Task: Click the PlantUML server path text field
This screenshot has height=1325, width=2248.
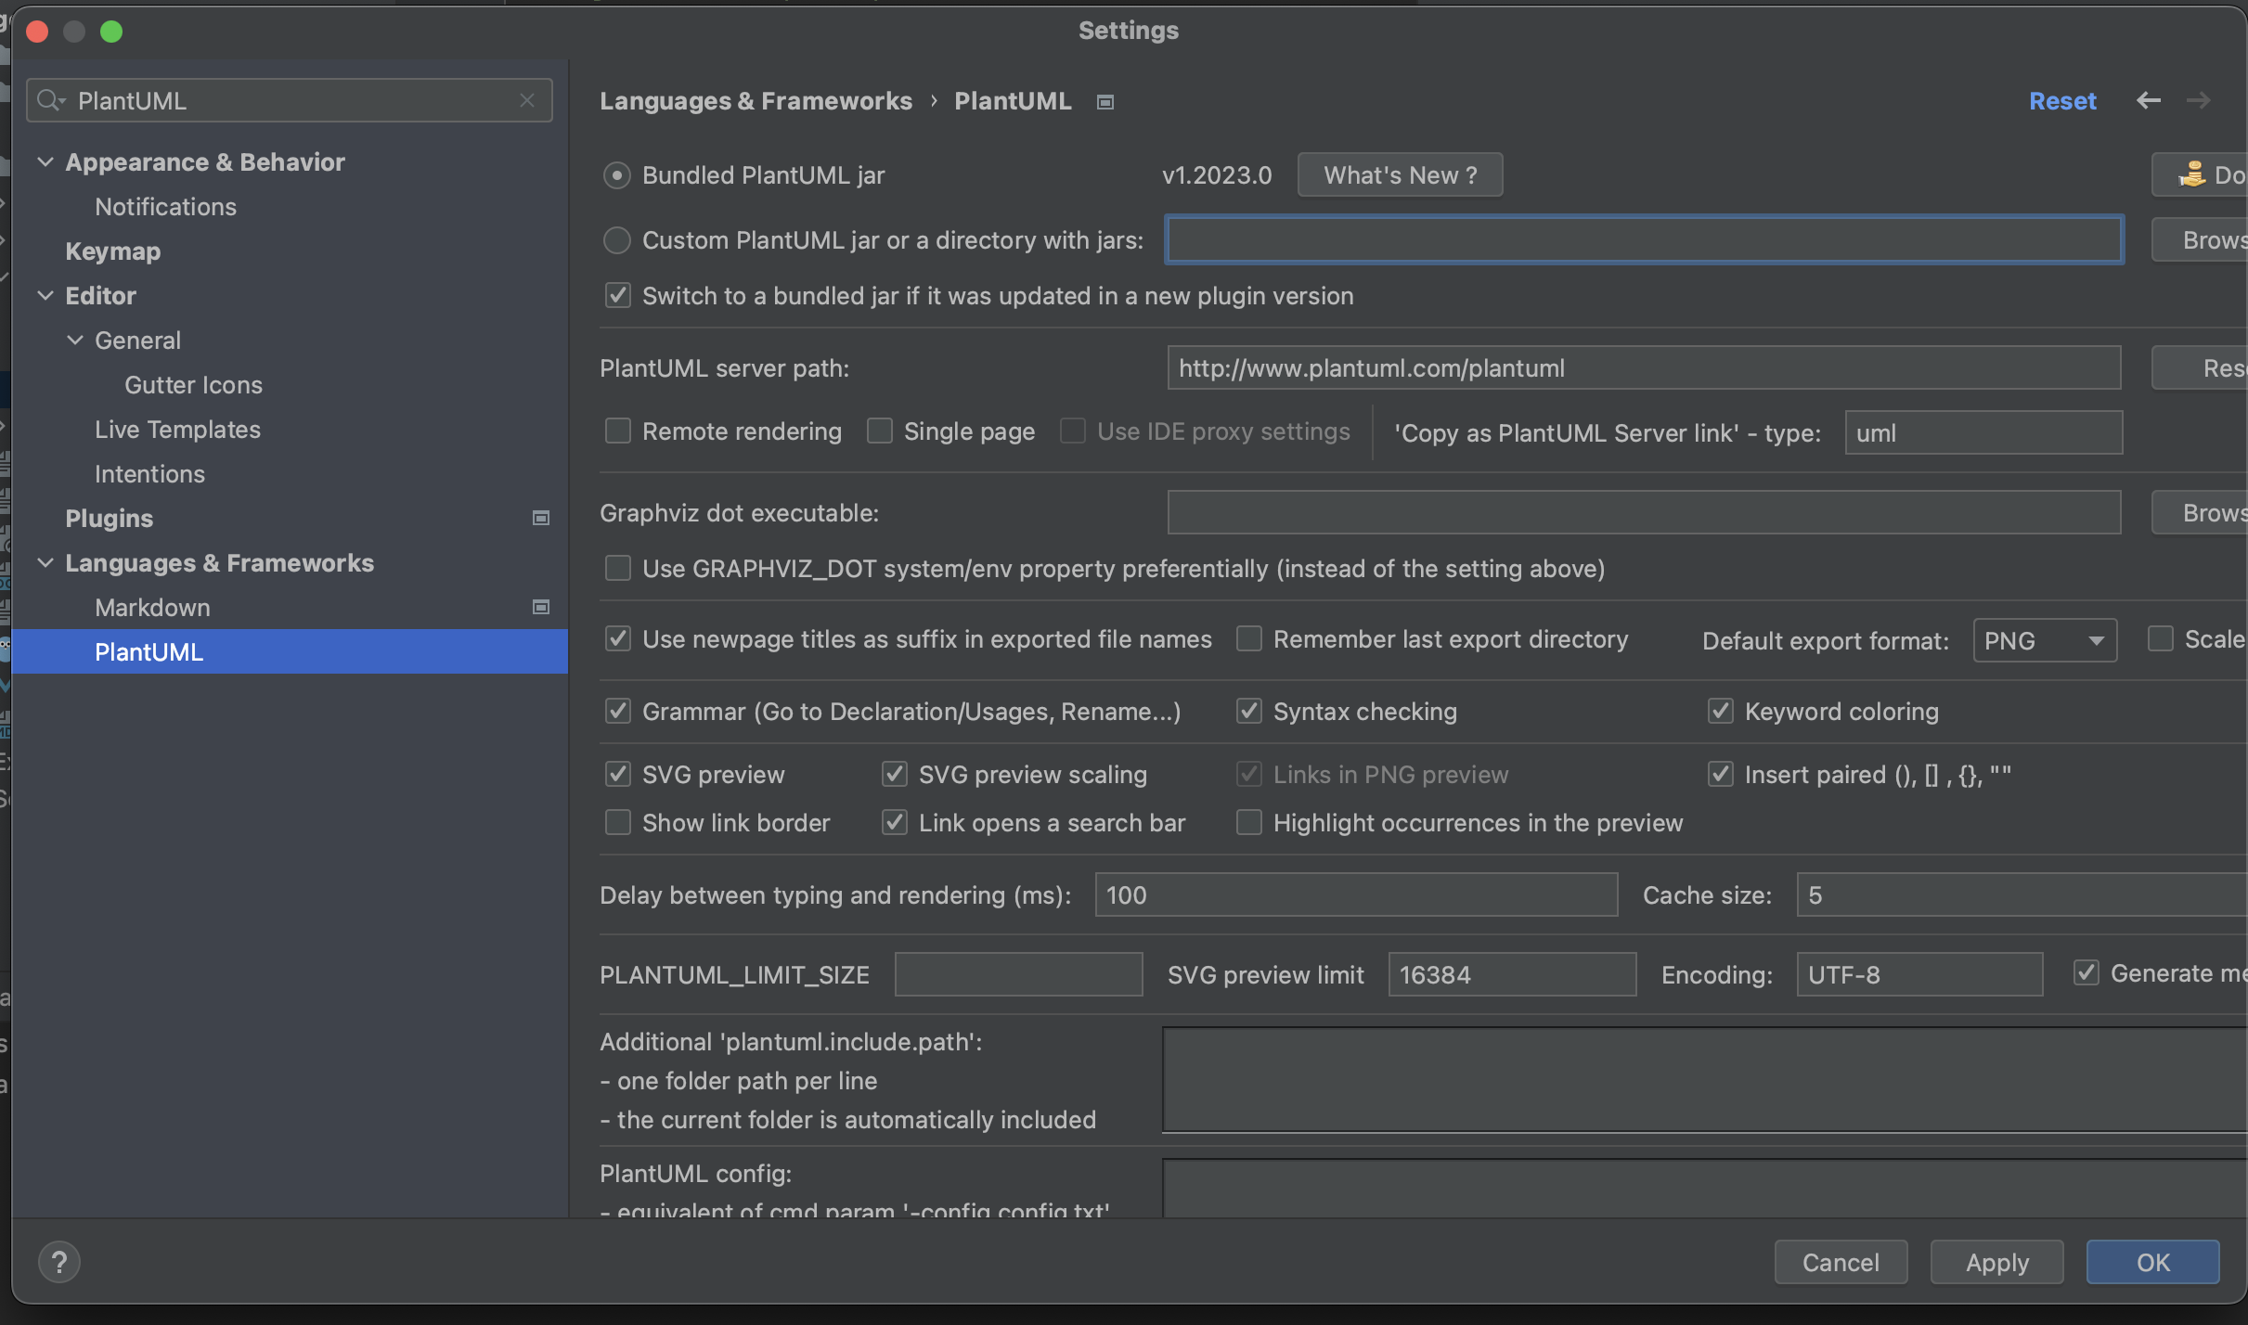Action: pyautogui.click(x=1643, y=368)
